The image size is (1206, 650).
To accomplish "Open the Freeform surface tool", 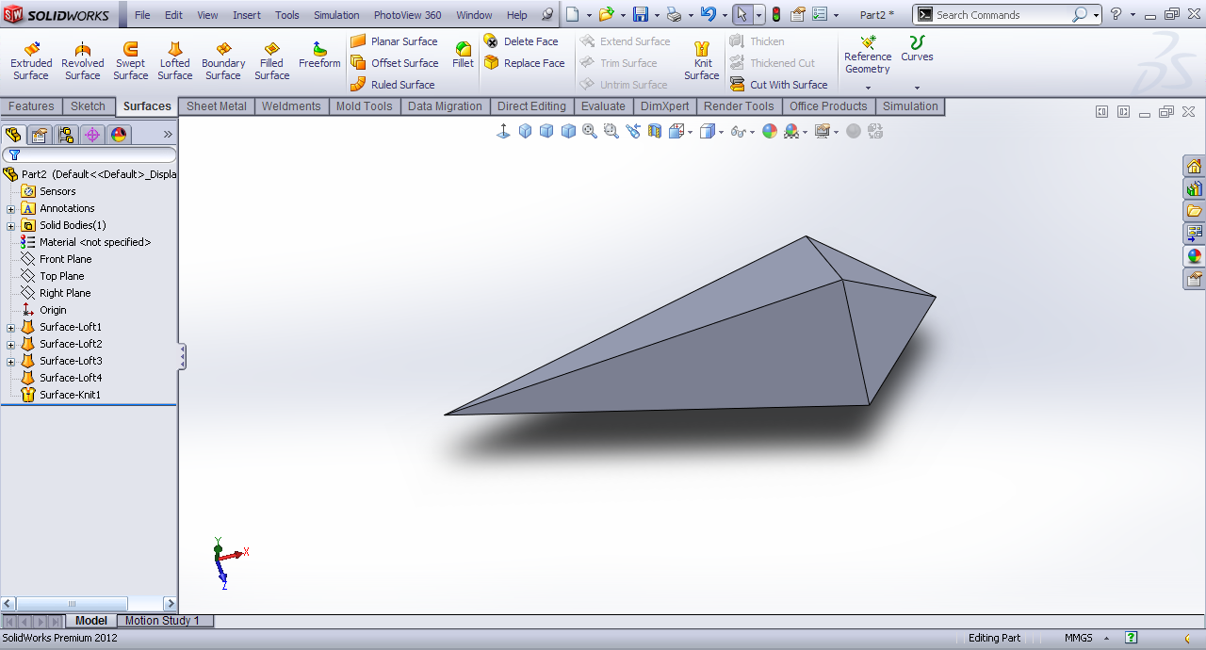I will tap(319, 56).
